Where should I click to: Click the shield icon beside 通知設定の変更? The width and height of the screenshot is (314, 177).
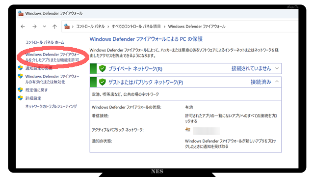click(x=20, y=68)
